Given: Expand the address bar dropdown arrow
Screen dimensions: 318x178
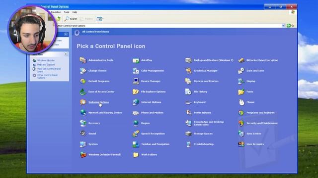Looking at the screenshot, I should (283, 25).
